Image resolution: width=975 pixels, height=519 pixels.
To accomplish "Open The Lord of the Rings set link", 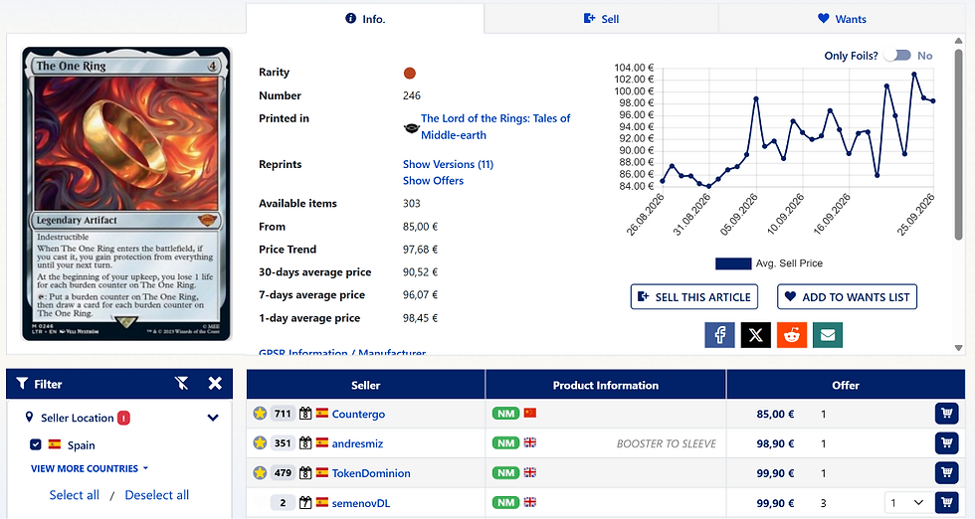I will [495, 127].
